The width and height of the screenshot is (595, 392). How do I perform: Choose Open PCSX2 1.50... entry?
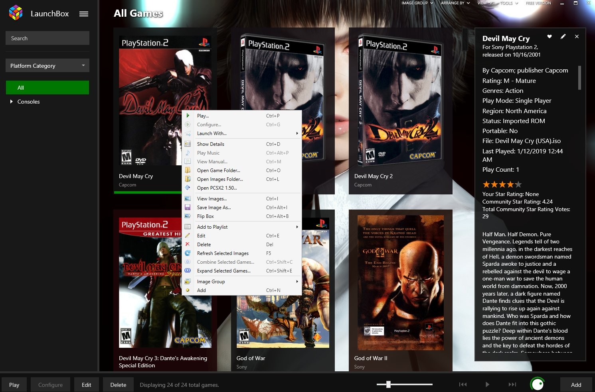pos(241,188)
